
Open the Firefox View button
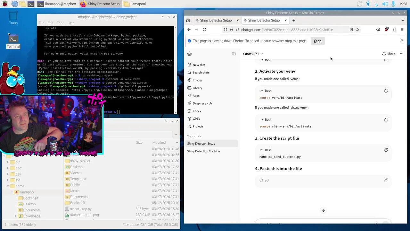coord(188,20)
